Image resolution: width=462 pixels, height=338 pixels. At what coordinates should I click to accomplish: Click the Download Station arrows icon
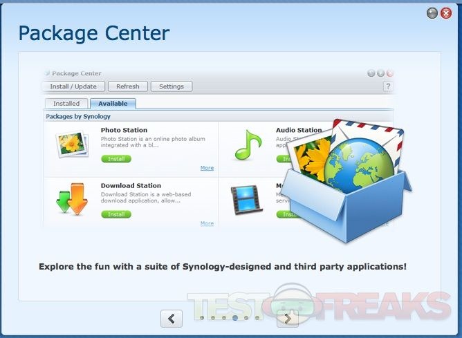coord(71,199)
